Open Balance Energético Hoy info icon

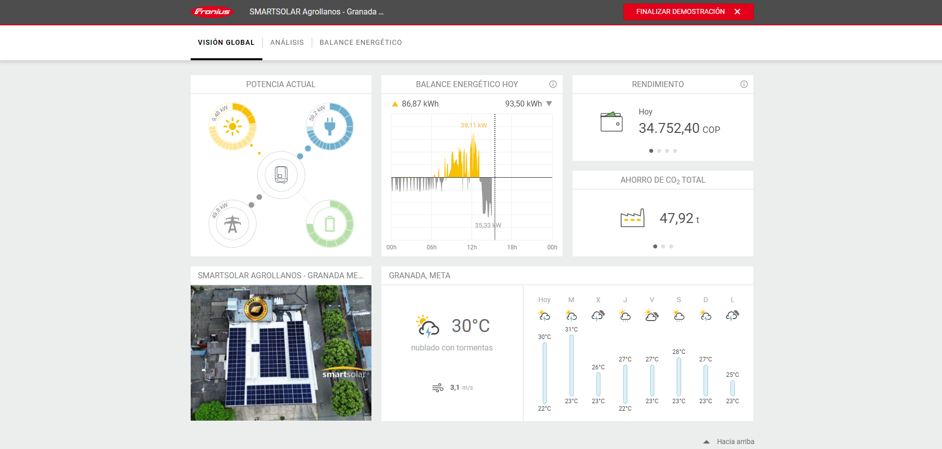(x=553, y=84)
